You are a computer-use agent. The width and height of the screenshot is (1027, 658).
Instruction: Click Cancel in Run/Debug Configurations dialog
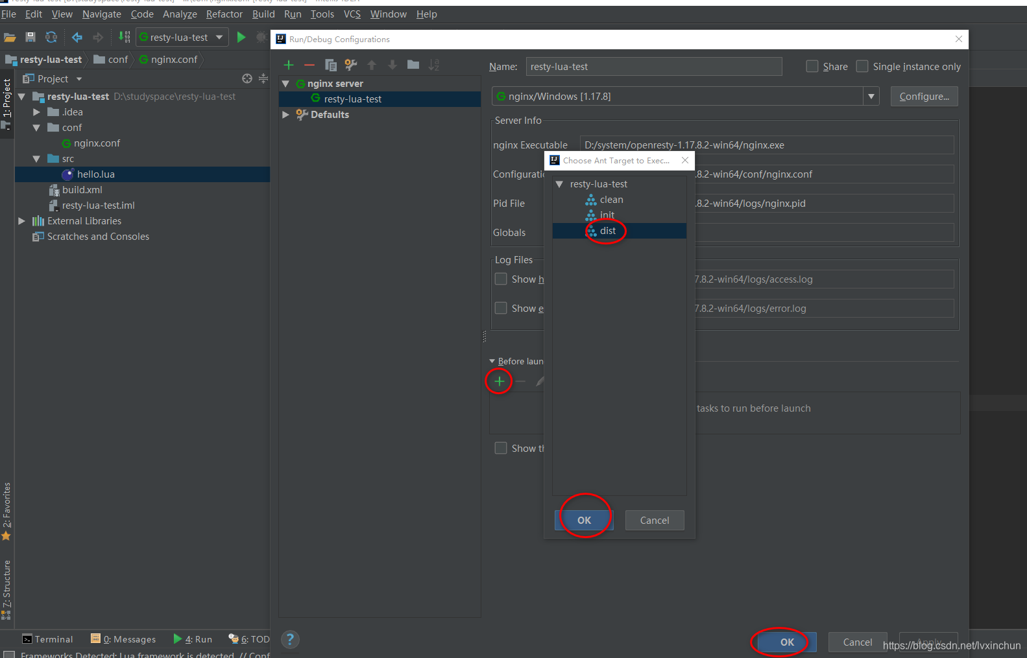[x=858, y=642]
